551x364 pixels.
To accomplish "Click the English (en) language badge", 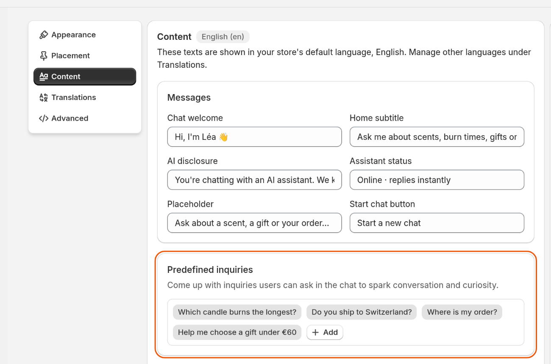I will tap(223, 37).
